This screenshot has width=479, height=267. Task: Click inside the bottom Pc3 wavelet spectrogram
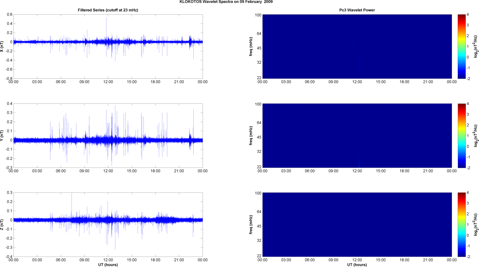(357, 225)
